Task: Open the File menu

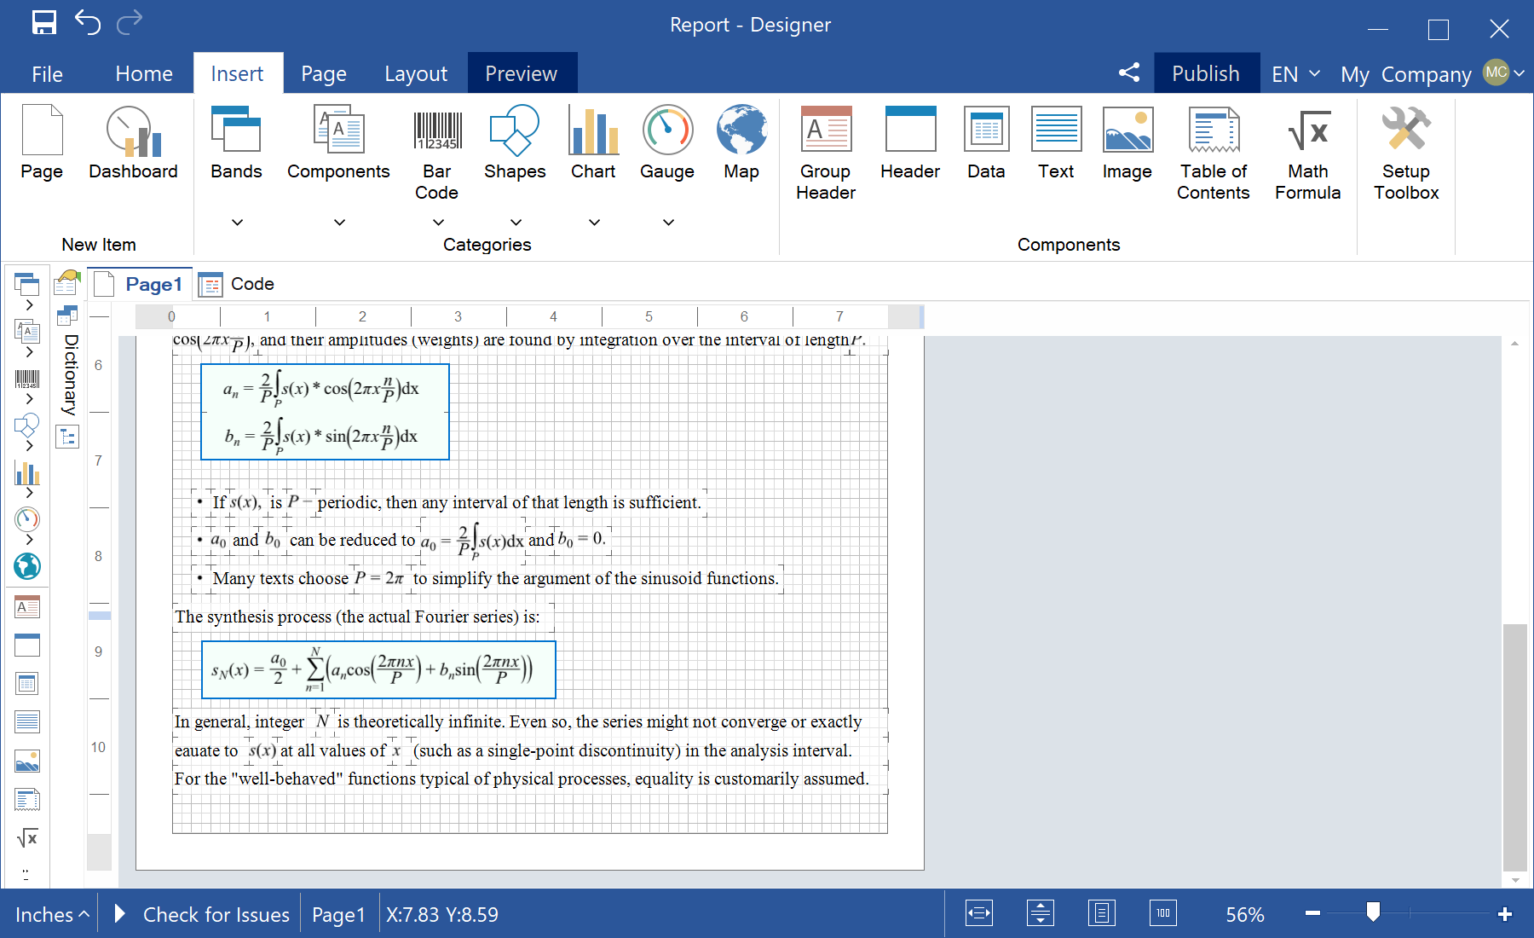Action: [x=47, y=74]
